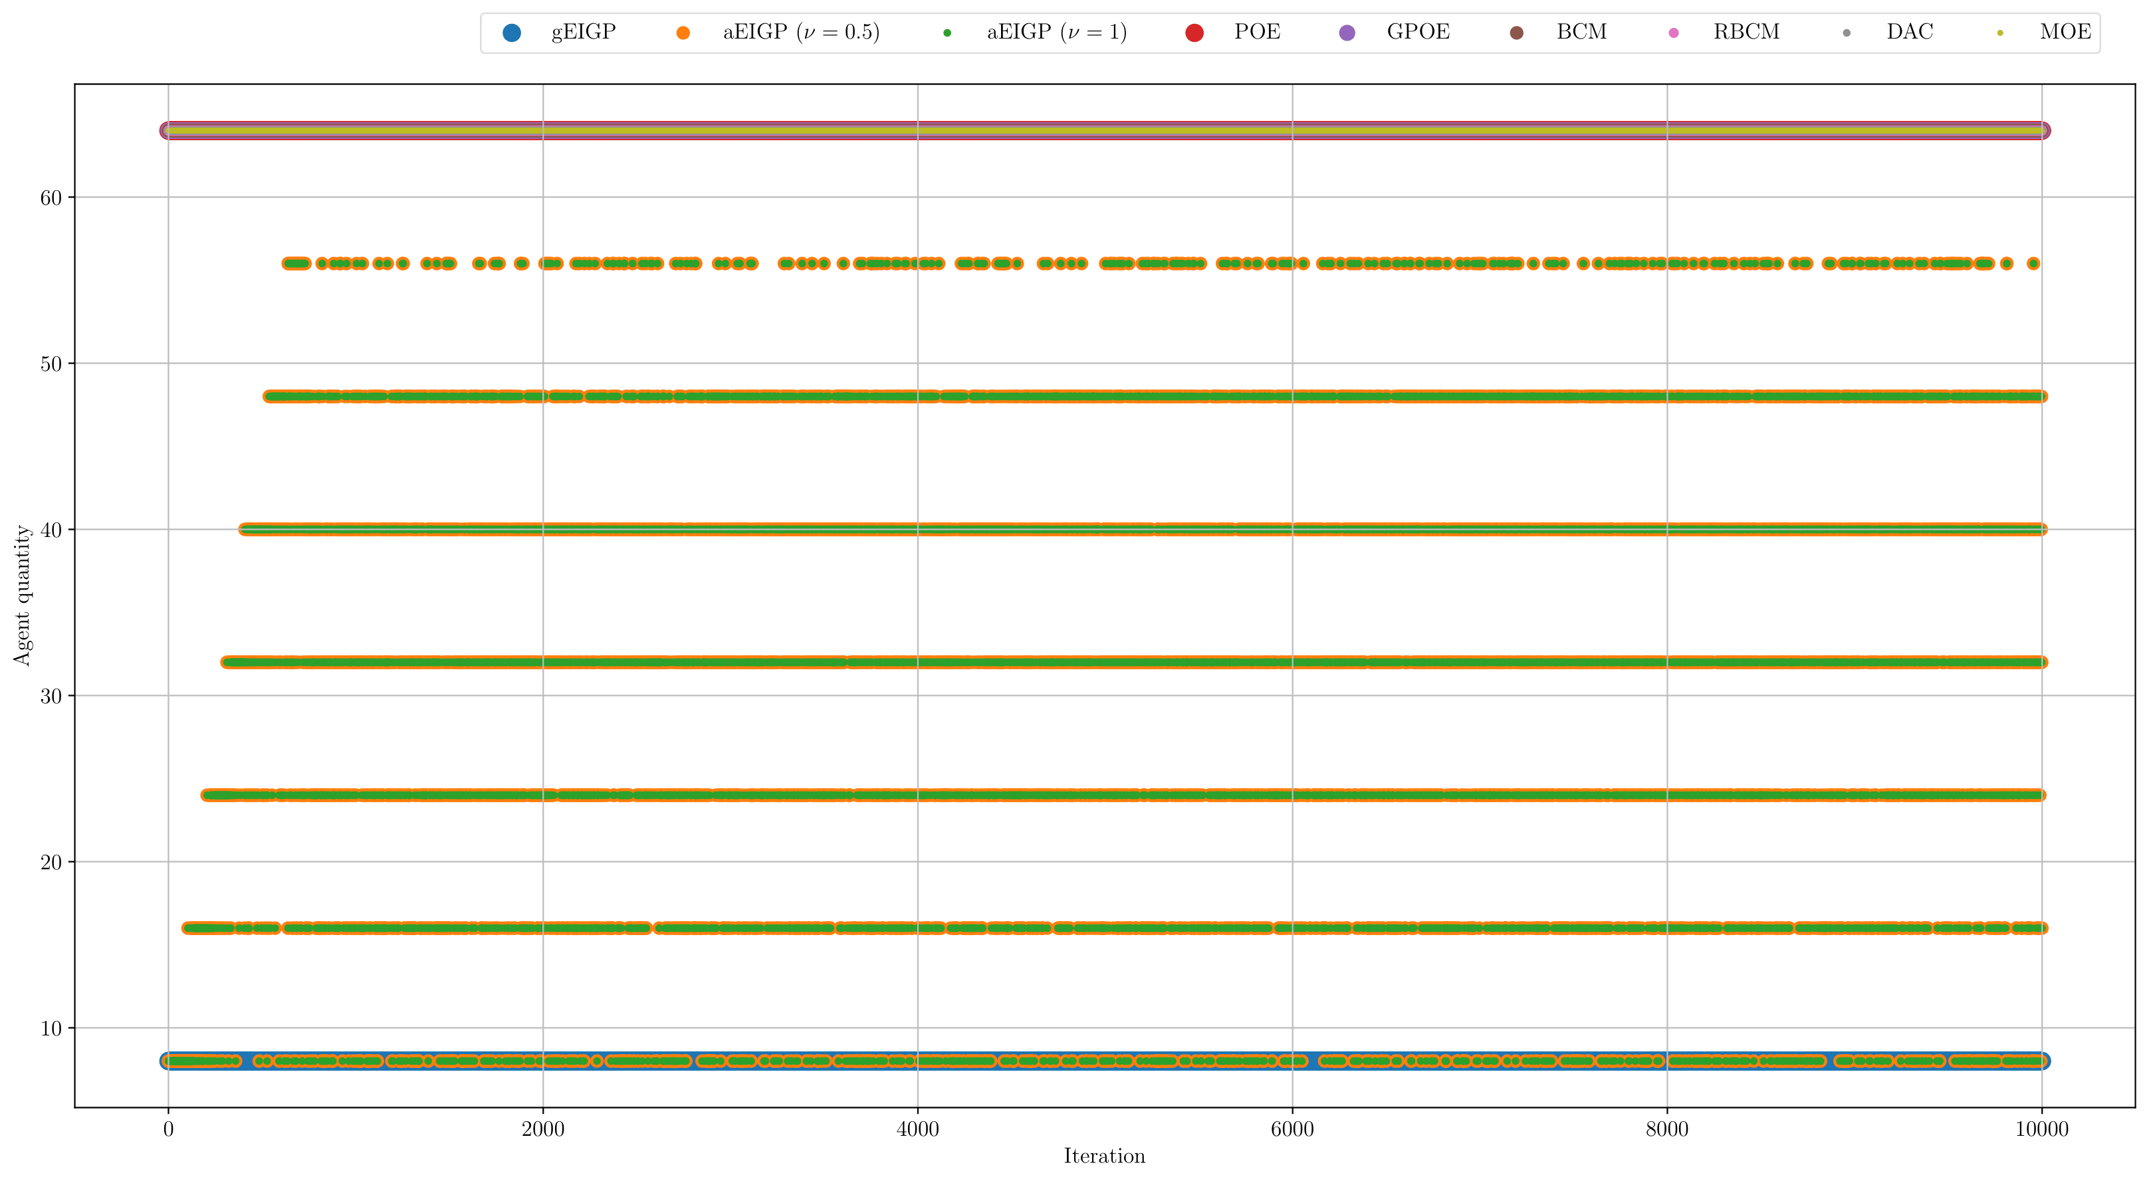Click the gray DAC legend marker
This screenshot has width=2149, height=1181.
point(1847,33)
